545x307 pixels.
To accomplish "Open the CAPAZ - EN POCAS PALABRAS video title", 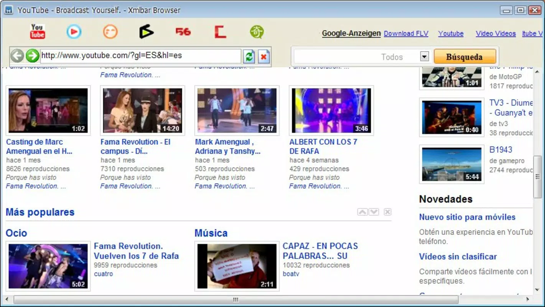I will click(320, 251).
